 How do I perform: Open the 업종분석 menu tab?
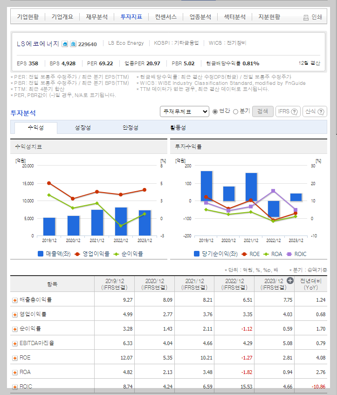pyautogui.click(x=200, y=17)
